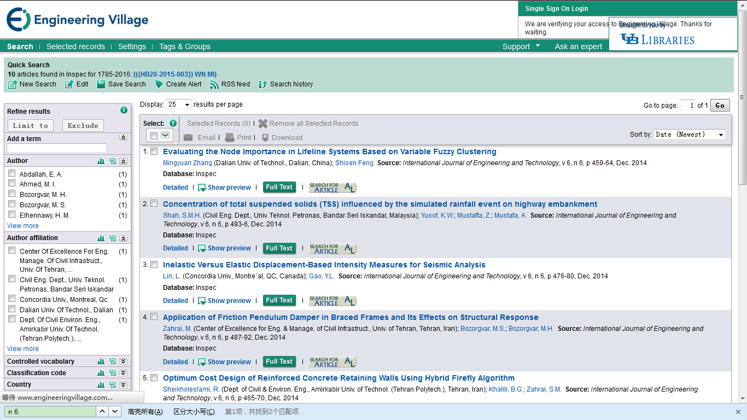Print the selected records
Viewport: 747px width, 420px height.
click(238, 138)
